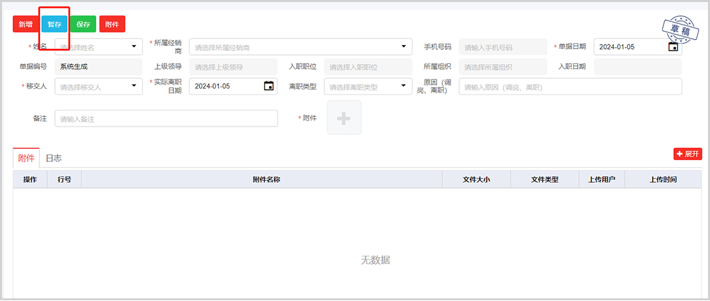Screen dimensions: 710x301
Task: Click the 草稿 stamp icon
Action: tap(676, 28)
